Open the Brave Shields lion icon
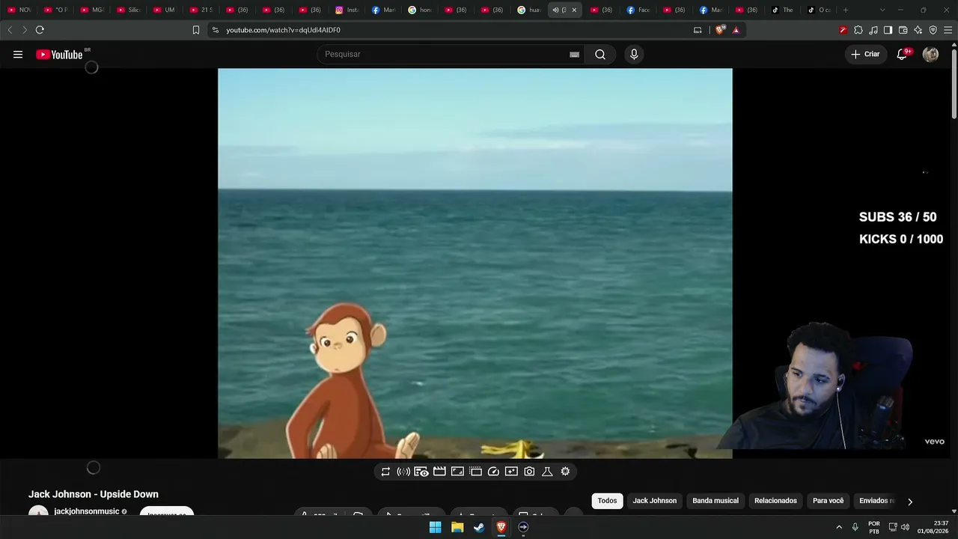This screenshot has width=958, height=539. (721, 30)
